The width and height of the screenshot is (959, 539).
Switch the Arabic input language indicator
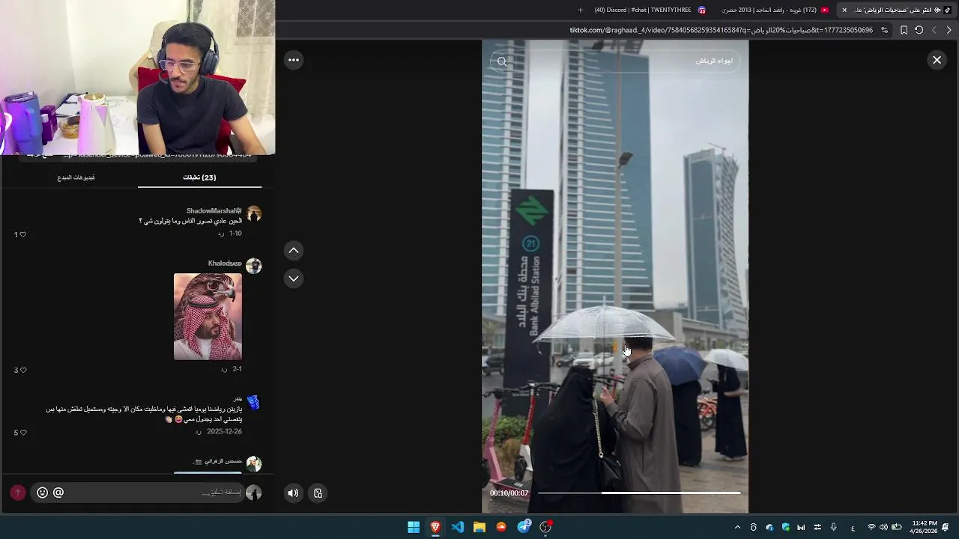coord(853,528)
